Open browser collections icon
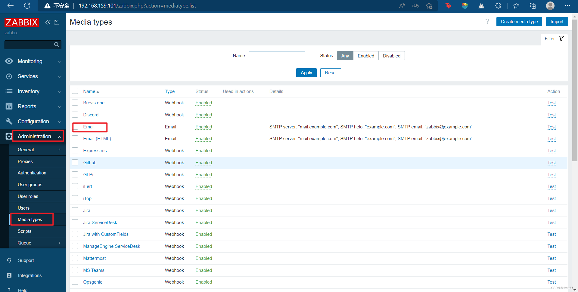The image size is (578, 292). [533, 6]
